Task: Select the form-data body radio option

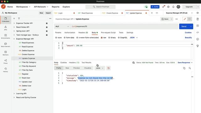Action: [x=65, y=38]
